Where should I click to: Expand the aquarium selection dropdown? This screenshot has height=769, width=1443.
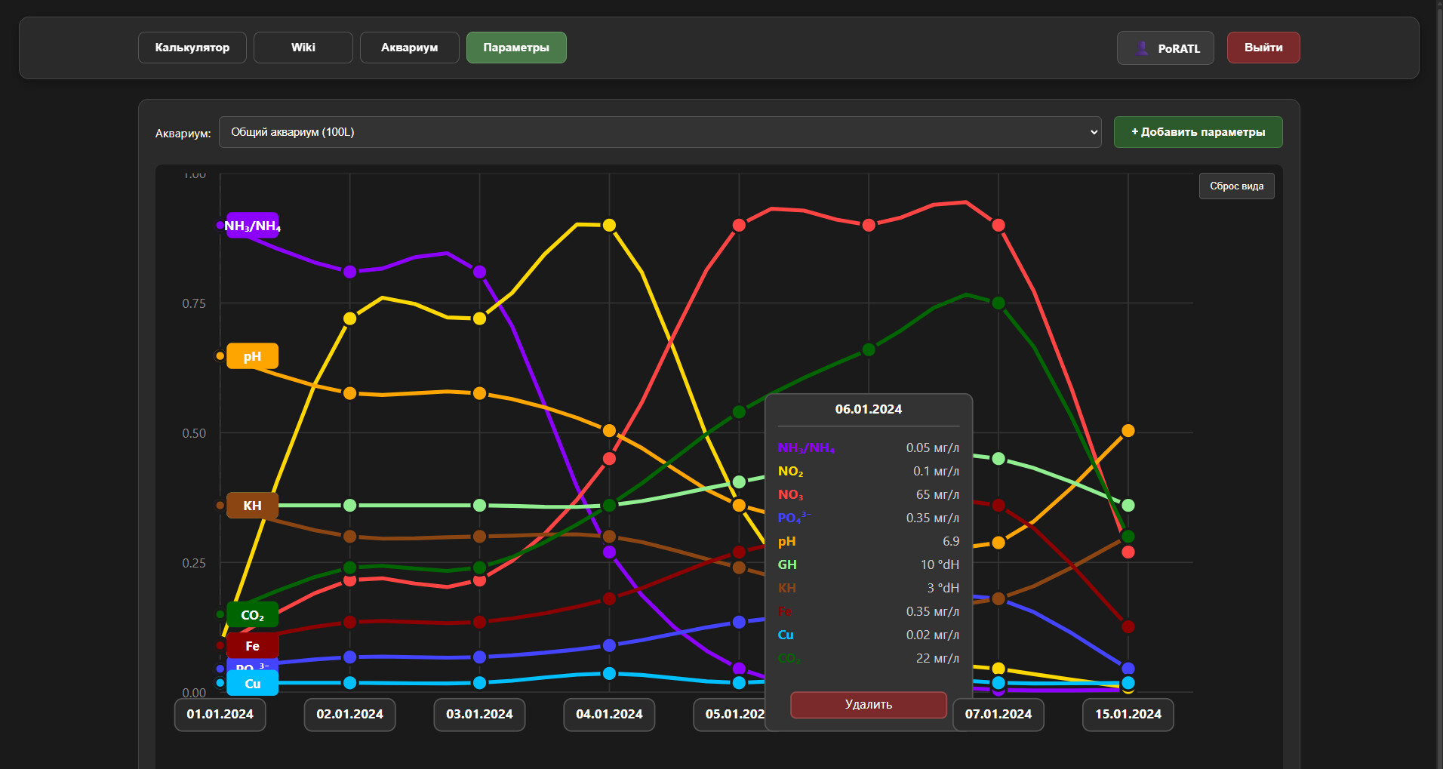(x=660, y=132)
